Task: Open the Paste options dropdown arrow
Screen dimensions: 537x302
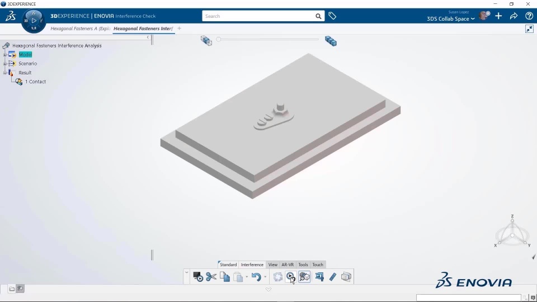Action: (x=247, y=277)
